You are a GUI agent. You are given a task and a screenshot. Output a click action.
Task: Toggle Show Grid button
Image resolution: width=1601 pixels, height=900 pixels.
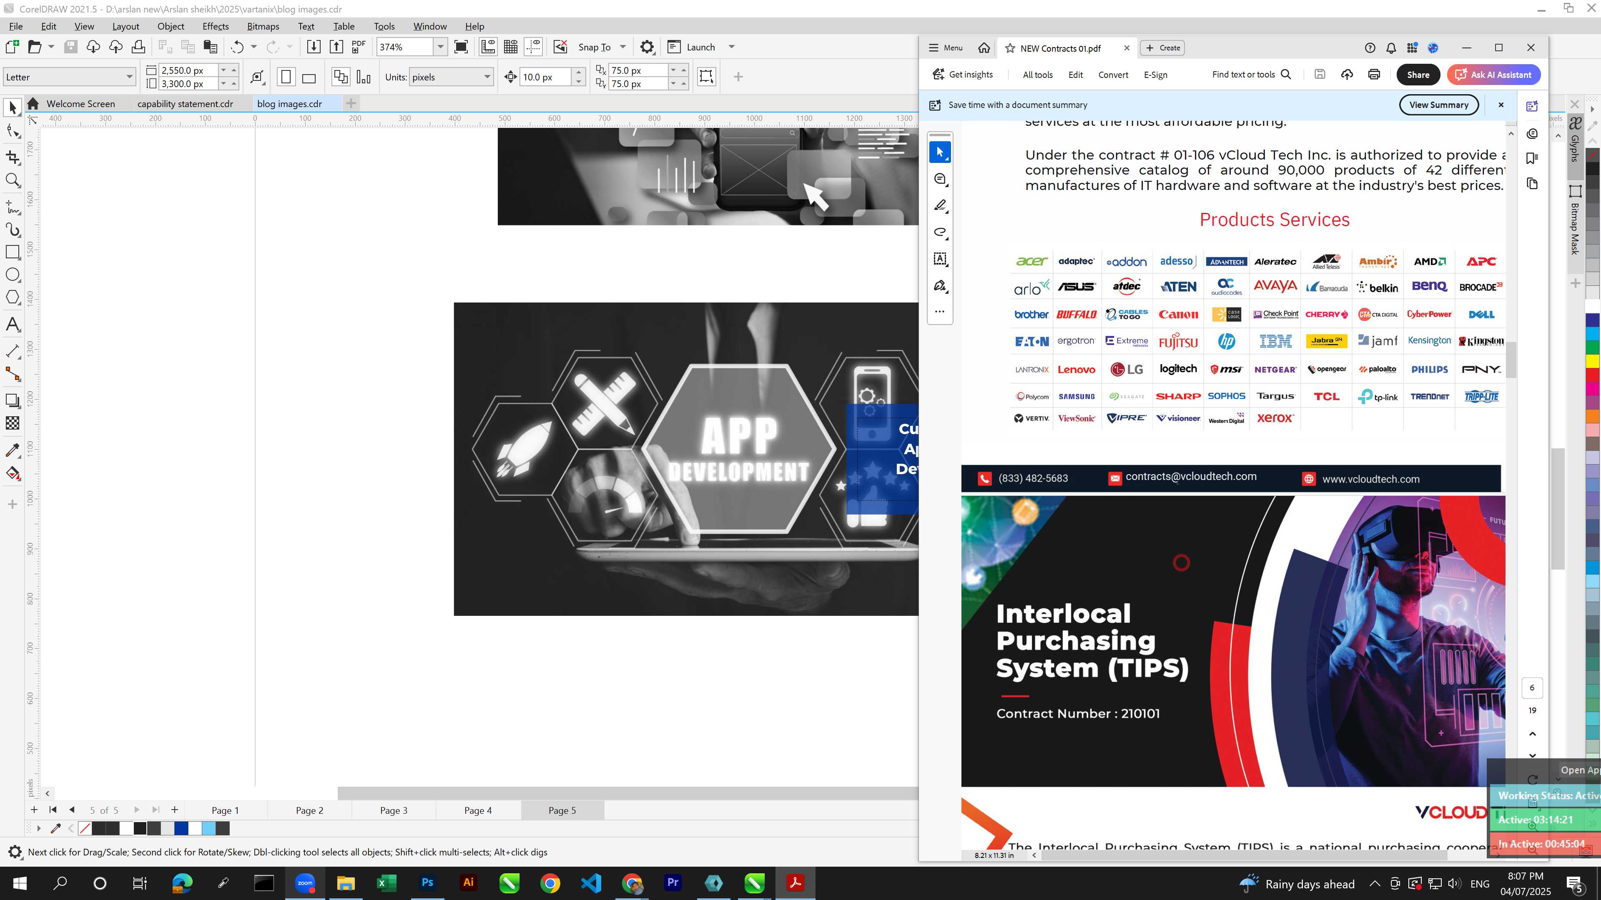(511, 47)
